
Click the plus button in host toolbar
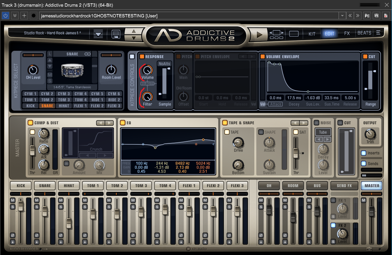(x=24, y=15)
